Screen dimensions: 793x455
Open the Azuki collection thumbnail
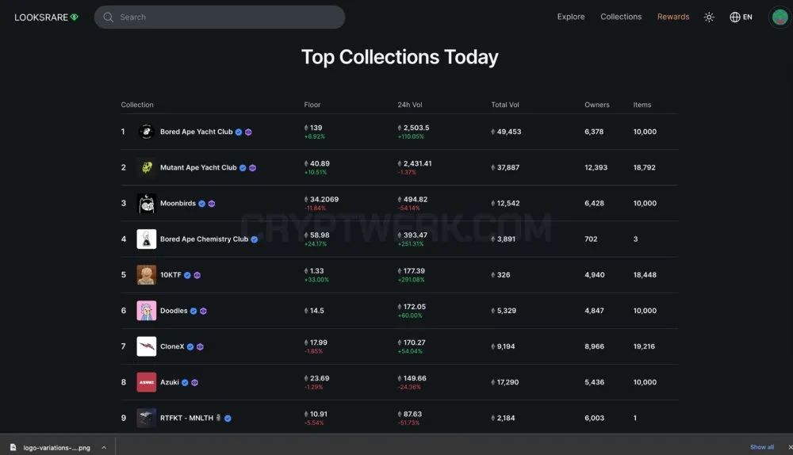146,382
